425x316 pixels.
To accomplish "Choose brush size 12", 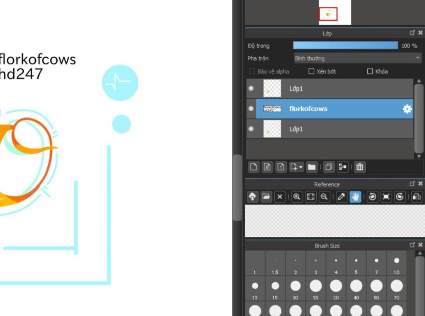I will (x=255, y=289).
